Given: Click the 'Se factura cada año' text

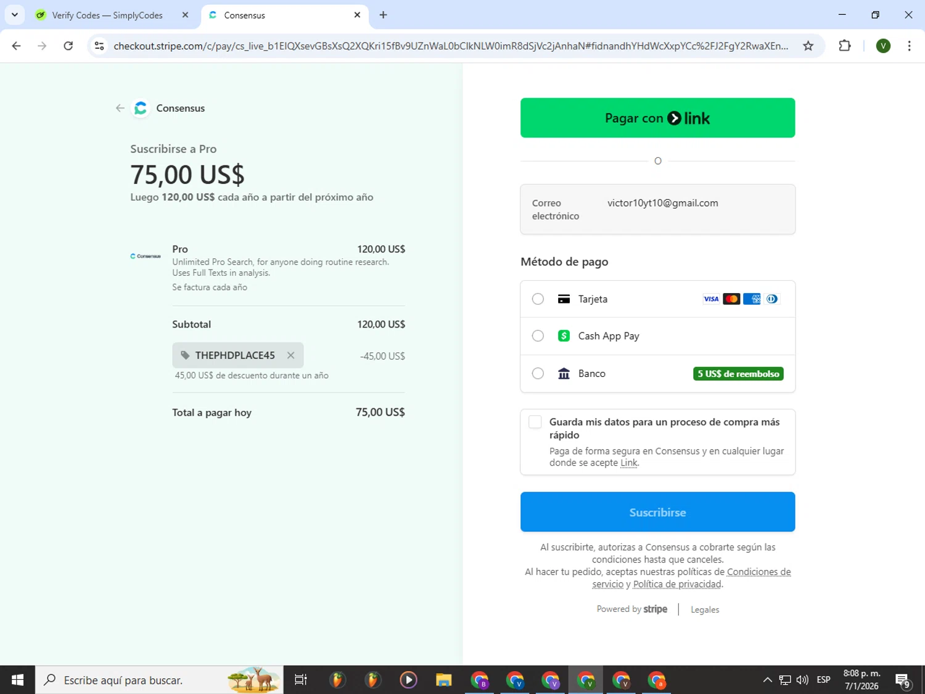Looking at the screenshot, I should 210,287.
